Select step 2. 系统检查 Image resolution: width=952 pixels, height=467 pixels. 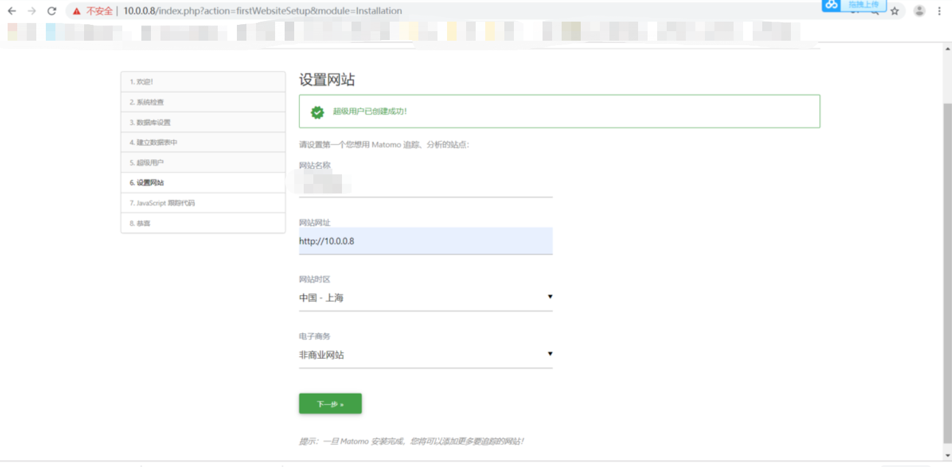click(x=203, y=102)
